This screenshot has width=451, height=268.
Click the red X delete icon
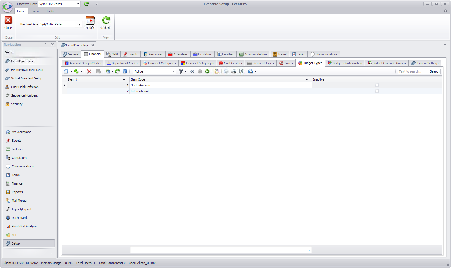click(89, 71)
